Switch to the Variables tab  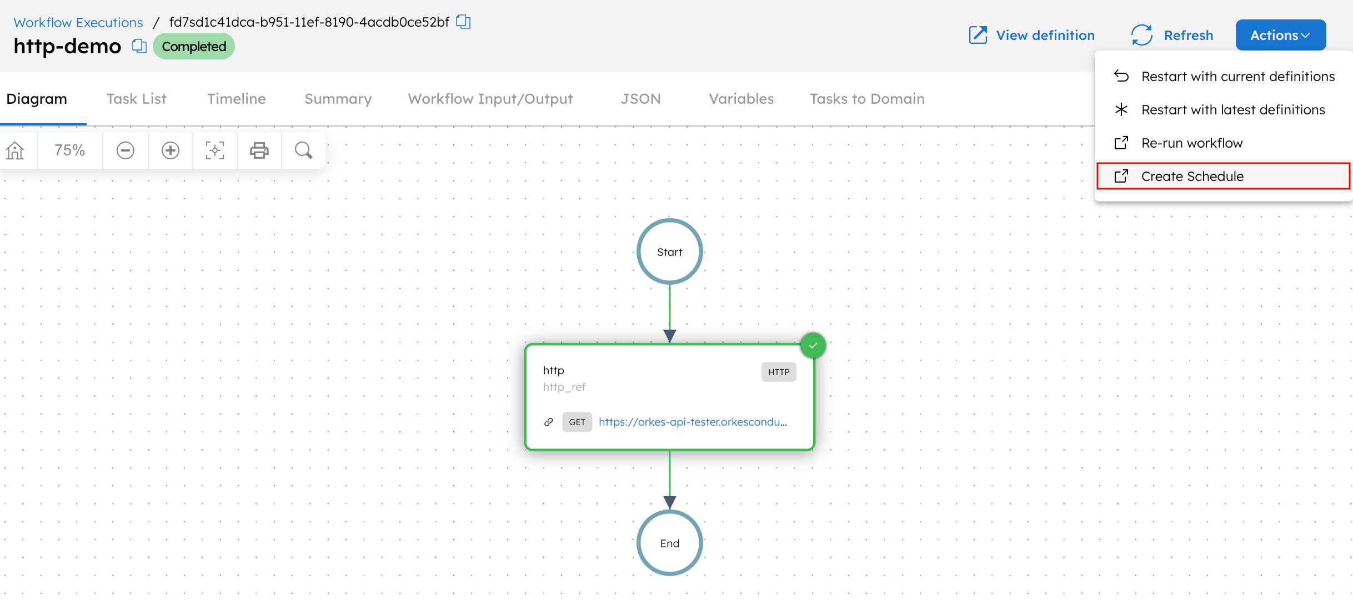click(x=741, y=99)
